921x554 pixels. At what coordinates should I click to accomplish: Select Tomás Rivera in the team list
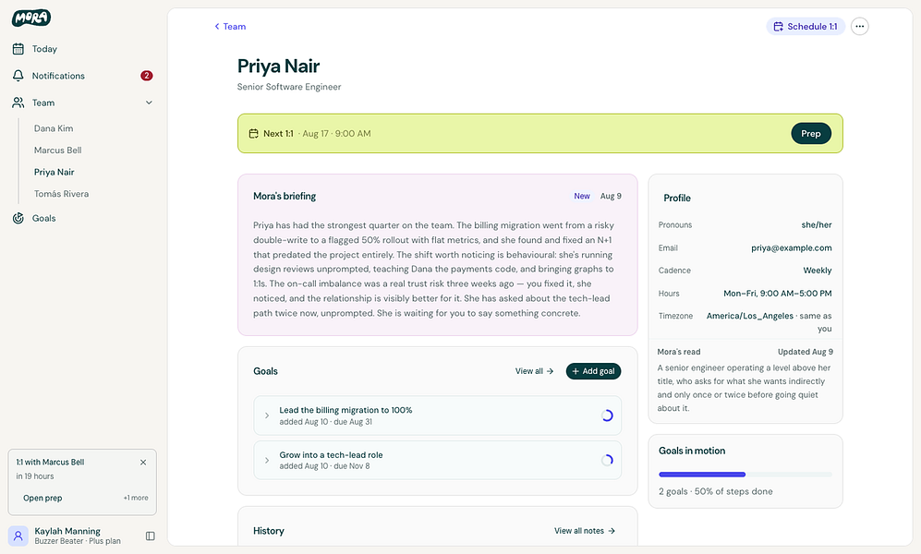tap(61, 194)
